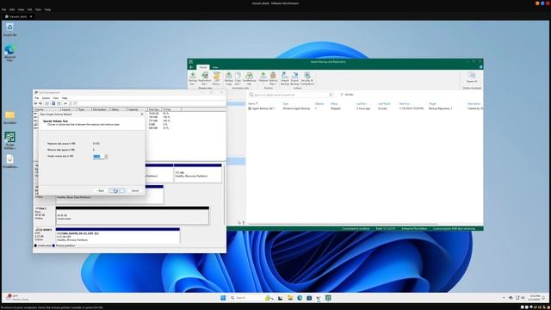Open VM menu in VMware Workstation
Viewport: 551px width, 310px height.
coord(30,9)
